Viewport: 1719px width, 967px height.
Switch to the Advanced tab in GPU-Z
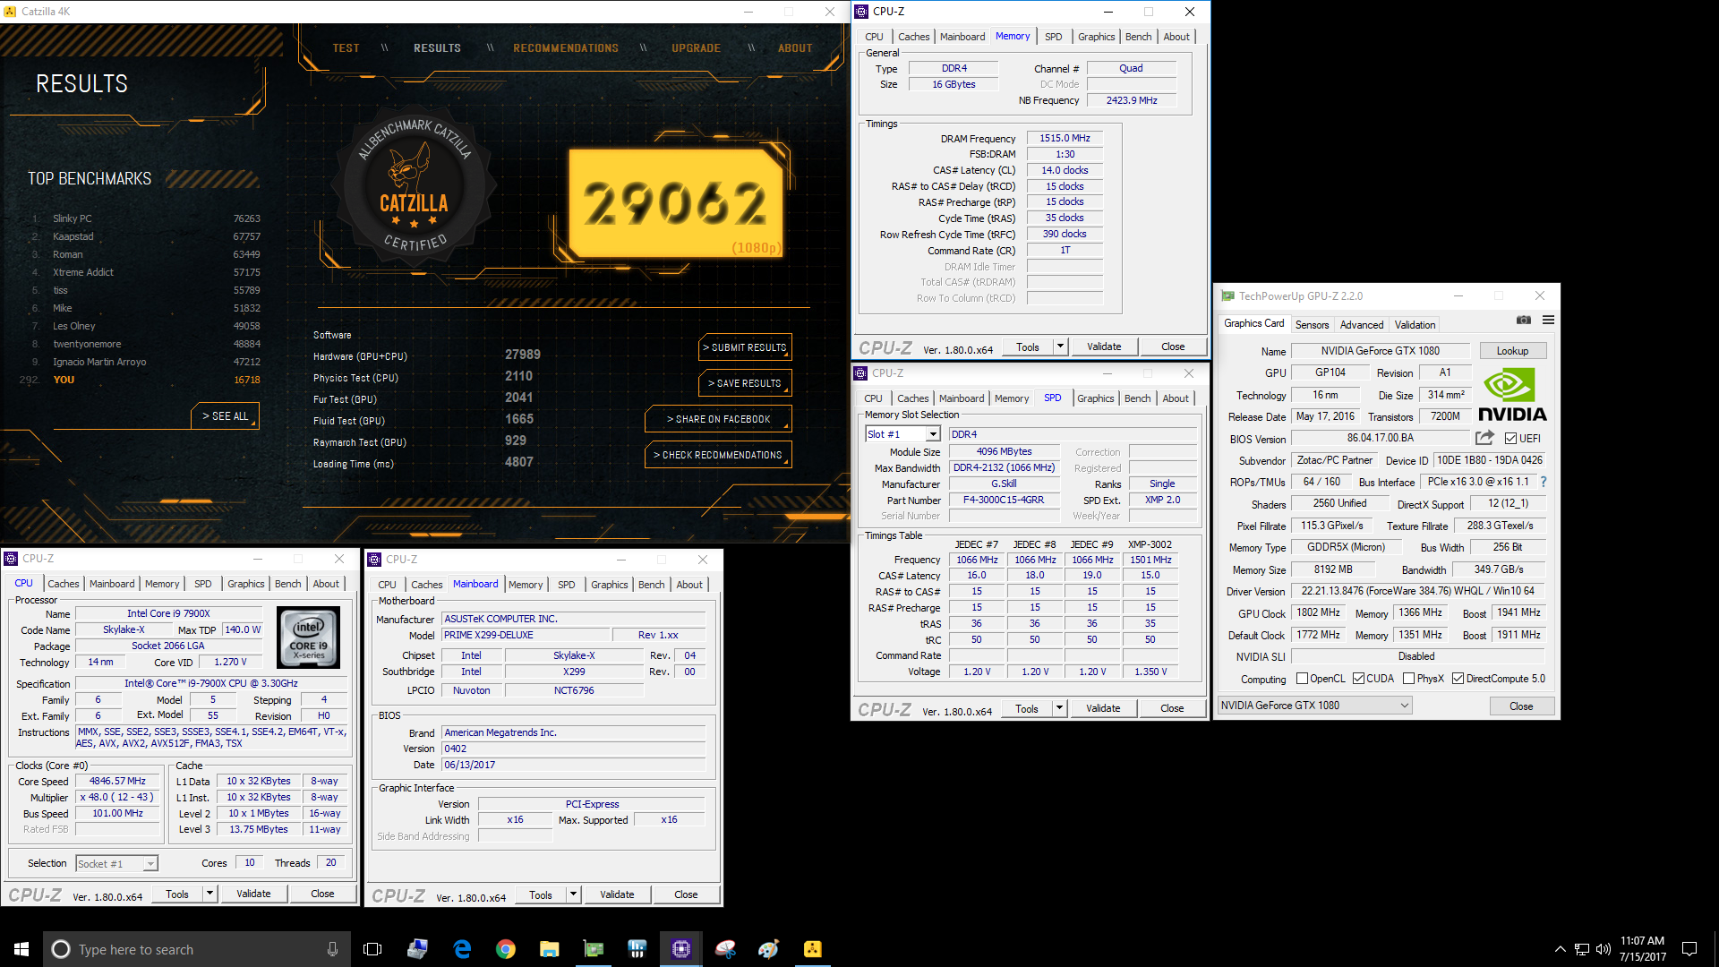pos(1362,325)
